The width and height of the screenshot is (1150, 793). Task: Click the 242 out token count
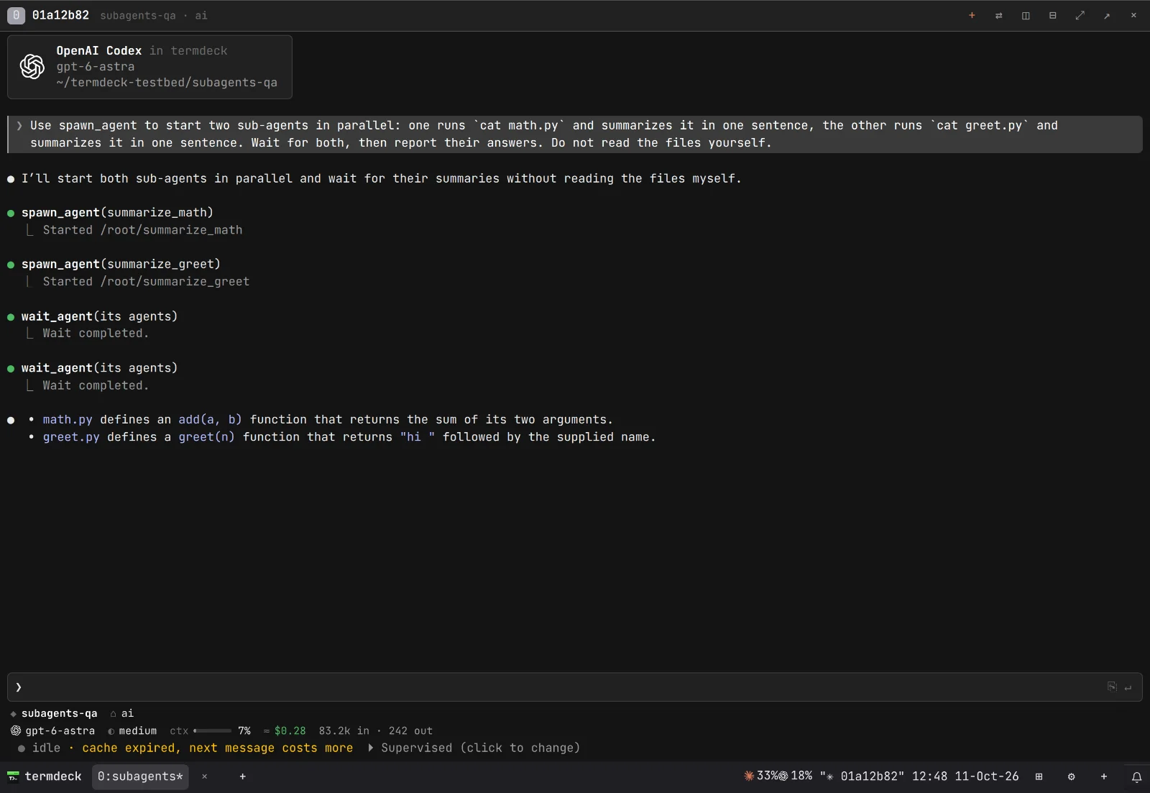point(410,730)
